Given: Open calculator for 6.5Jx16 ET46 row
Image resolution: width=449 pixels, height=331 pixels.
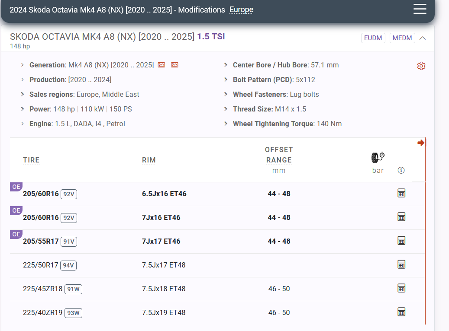Looking at the screenshot, I should coord(401,193).
